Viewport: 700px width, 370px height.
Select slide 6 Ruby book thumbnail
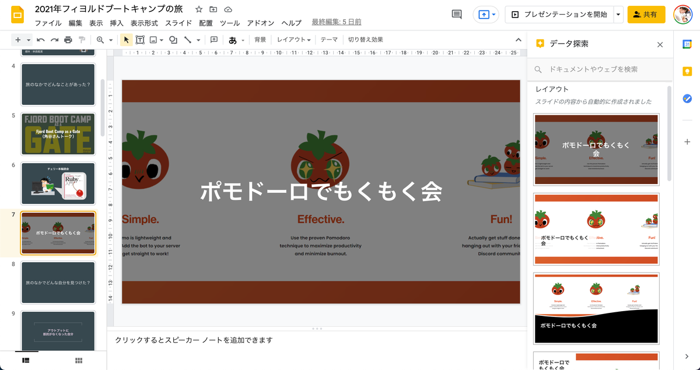coord(58,184)
